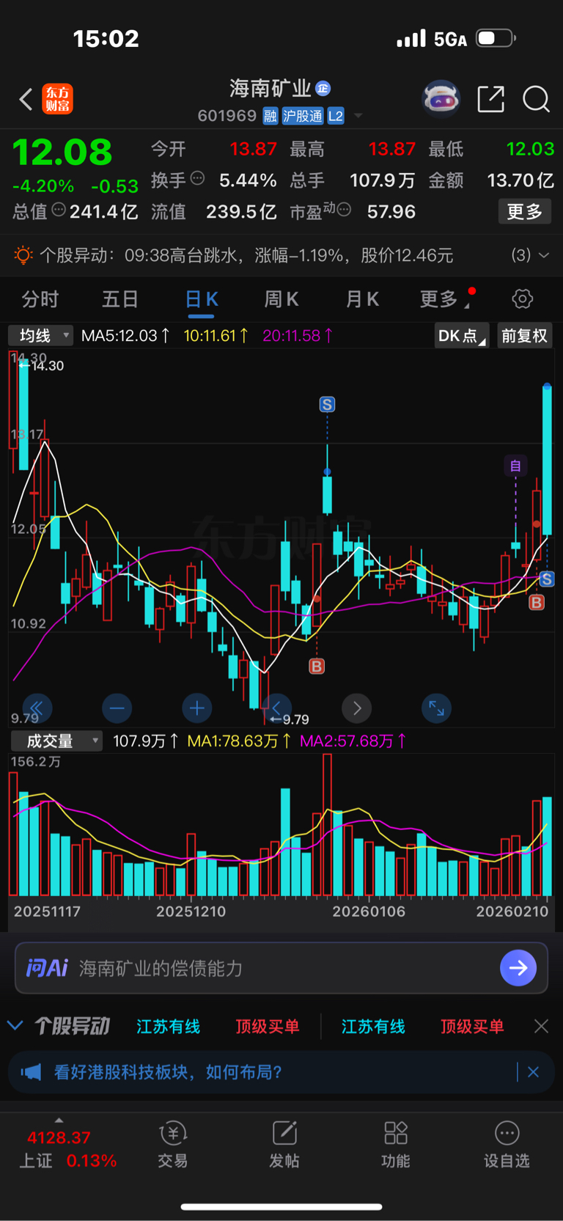Tap the 融 badge
This screenshot has height=1221, width=563.
pyautogui.click(x=270, y=116)
